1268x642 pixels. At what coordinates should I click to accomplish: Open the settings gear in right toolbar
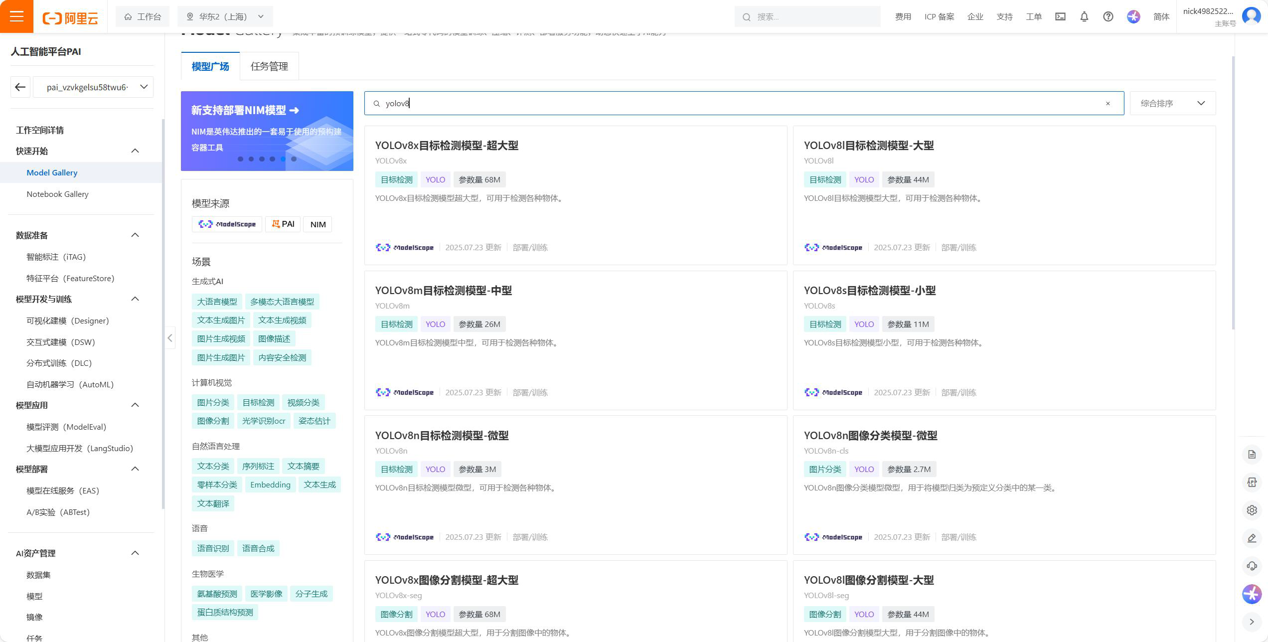tap(1252, 510)
